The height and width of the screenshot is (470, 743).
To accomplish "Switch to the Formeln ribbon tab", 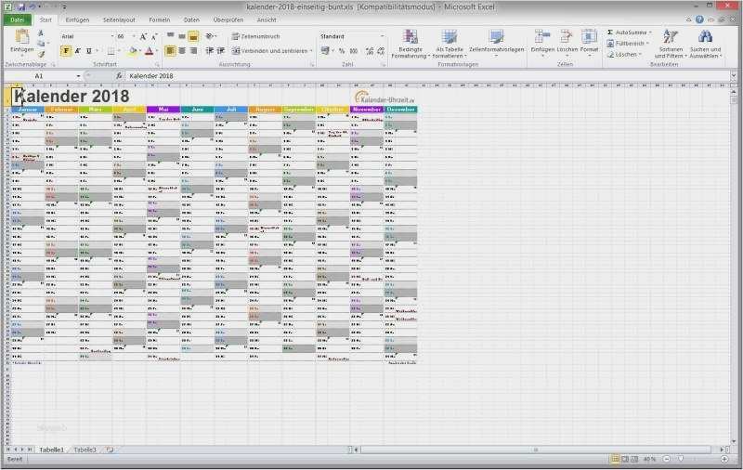I will pos(159,20).
